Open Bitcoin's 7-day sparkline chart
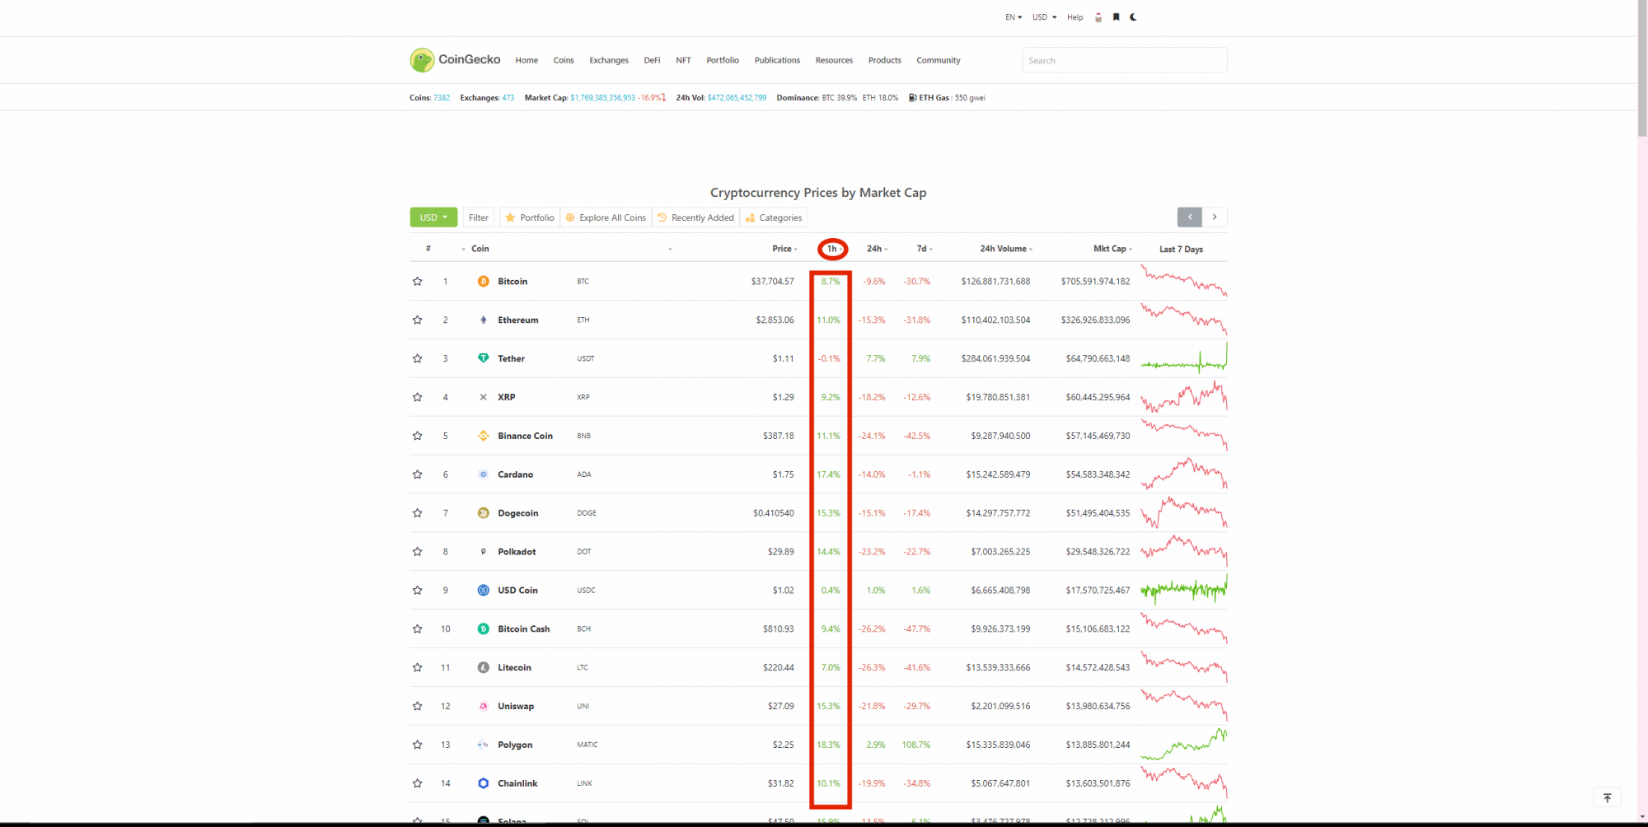 (x=1184, y=281)
